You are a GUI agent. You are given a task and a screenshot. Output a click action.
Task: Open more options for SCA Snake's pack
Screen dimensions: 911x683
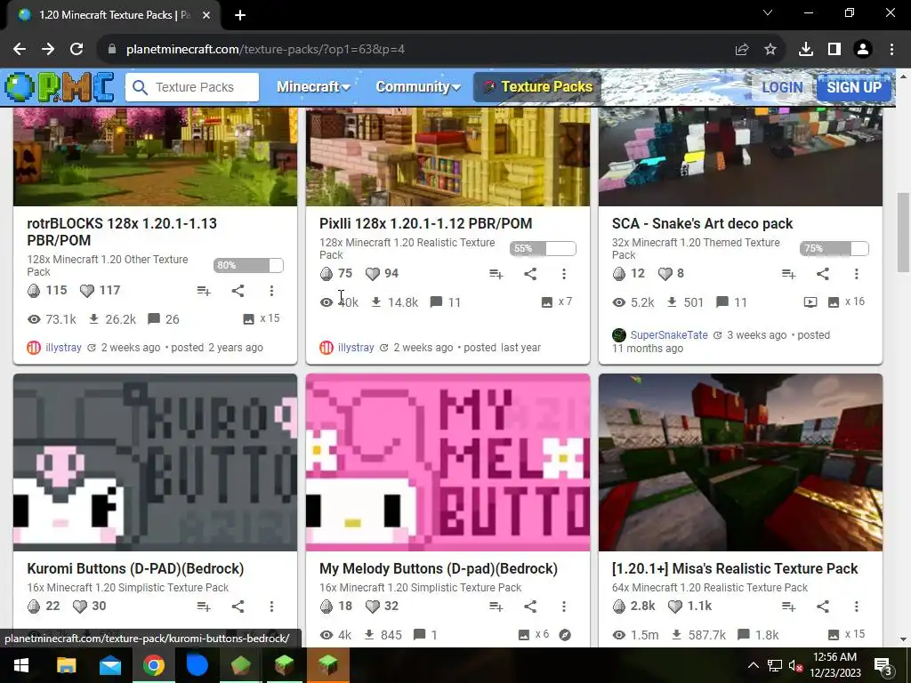pos(857,274)
